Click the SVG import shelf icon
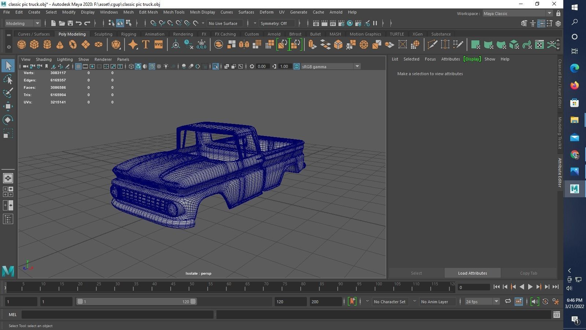 (158, 45)
